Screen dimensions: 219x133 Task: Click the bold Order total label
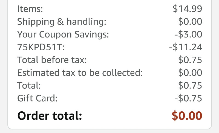click(50, 116)
